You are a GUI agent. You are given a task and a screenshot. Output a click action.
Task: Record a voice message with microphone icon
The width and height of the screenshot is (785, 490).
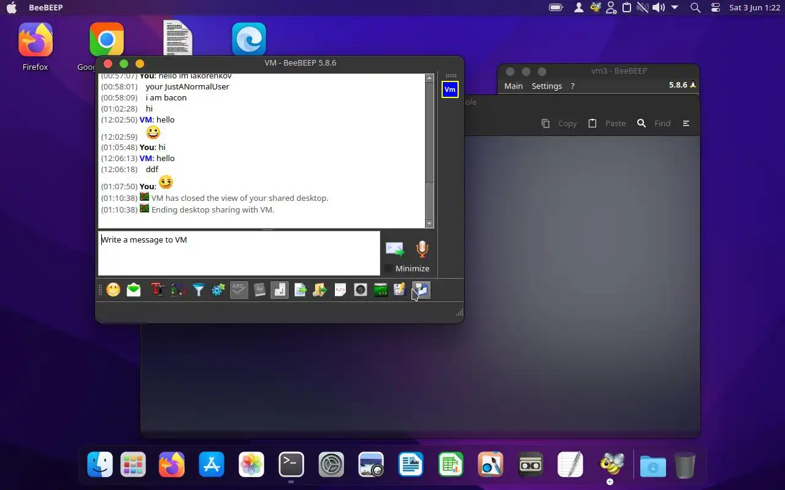422,249
